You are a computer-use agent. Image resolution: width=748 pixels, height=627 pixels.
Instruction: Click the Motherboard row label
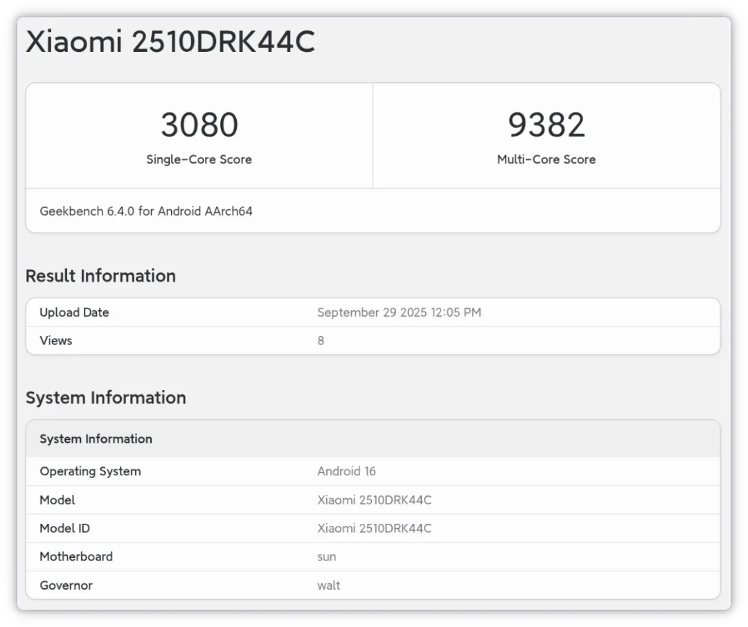76,557
